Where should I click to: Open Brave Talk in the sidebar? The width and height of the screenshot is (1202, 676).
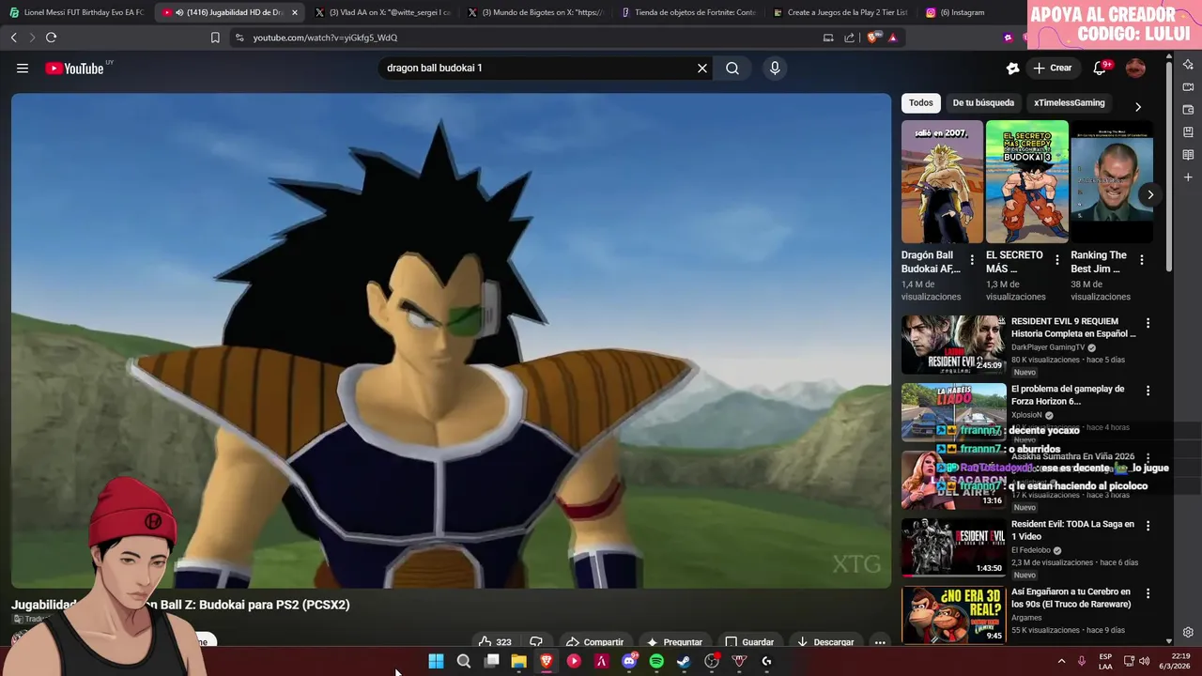point(1188,87)
